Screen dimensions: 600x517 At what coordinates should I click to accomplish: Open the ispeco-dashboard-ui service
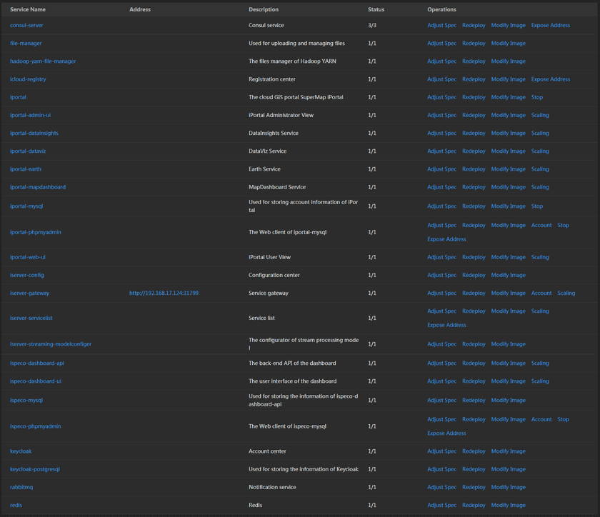(36, 381)
